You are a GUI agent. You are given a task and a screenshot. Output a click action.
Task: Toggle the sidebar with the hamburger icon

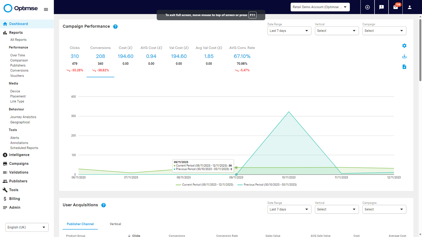click(46, 9)
